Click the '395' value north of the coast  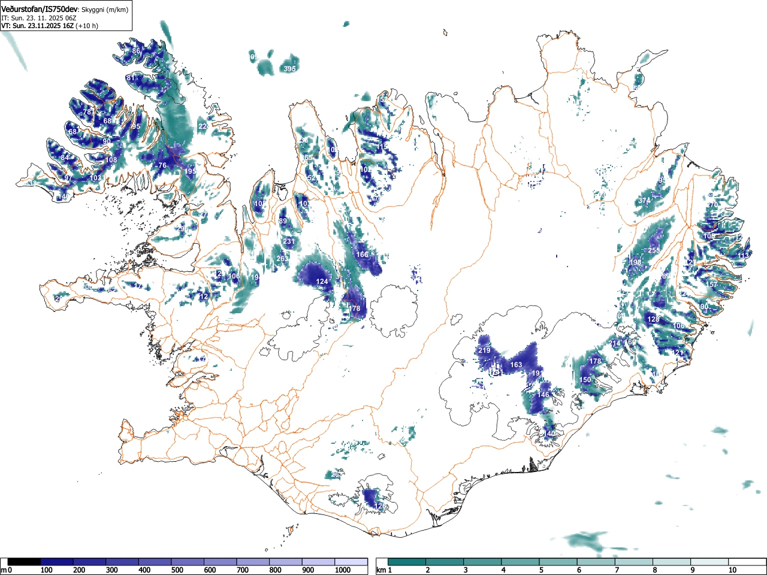pyautogui.click(x=289, y=69)
